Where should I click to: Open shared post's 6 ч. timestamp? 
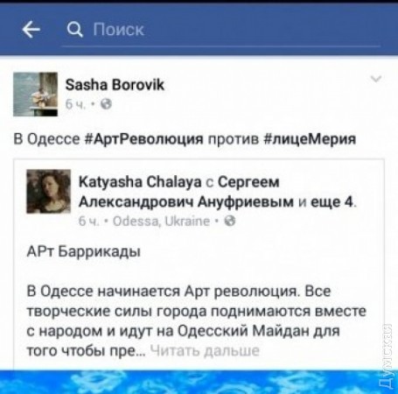tap(88, 222)
